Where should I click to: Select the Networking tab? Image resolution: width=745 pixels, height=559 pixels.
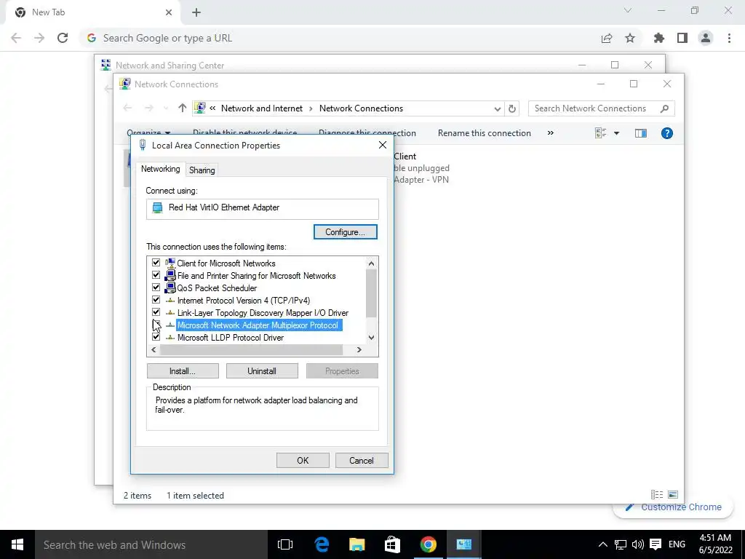[x=160, y=169]
